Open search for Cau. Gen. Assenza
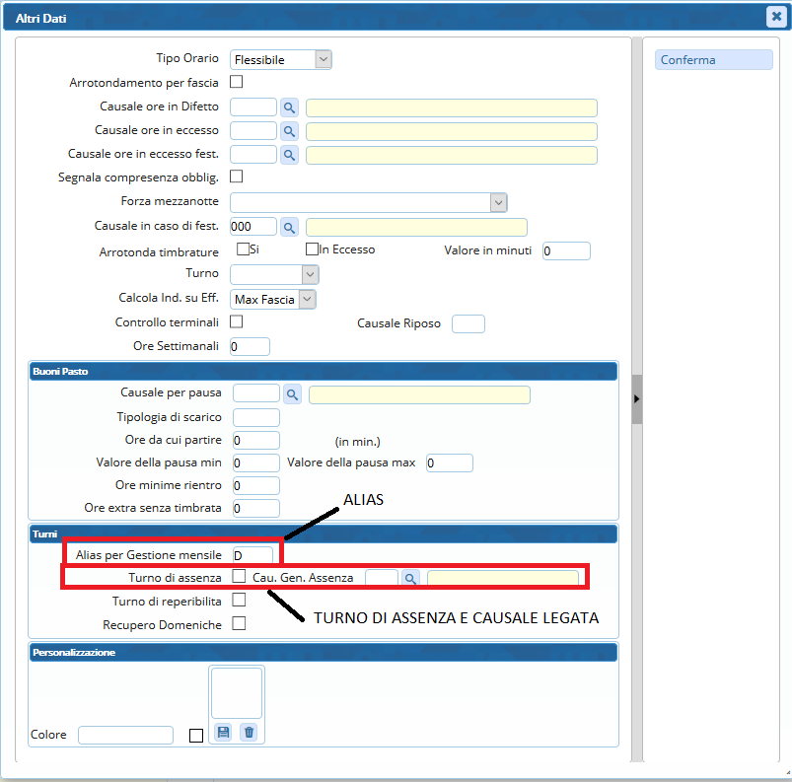792x782 pixels. (x=411, y=578)
